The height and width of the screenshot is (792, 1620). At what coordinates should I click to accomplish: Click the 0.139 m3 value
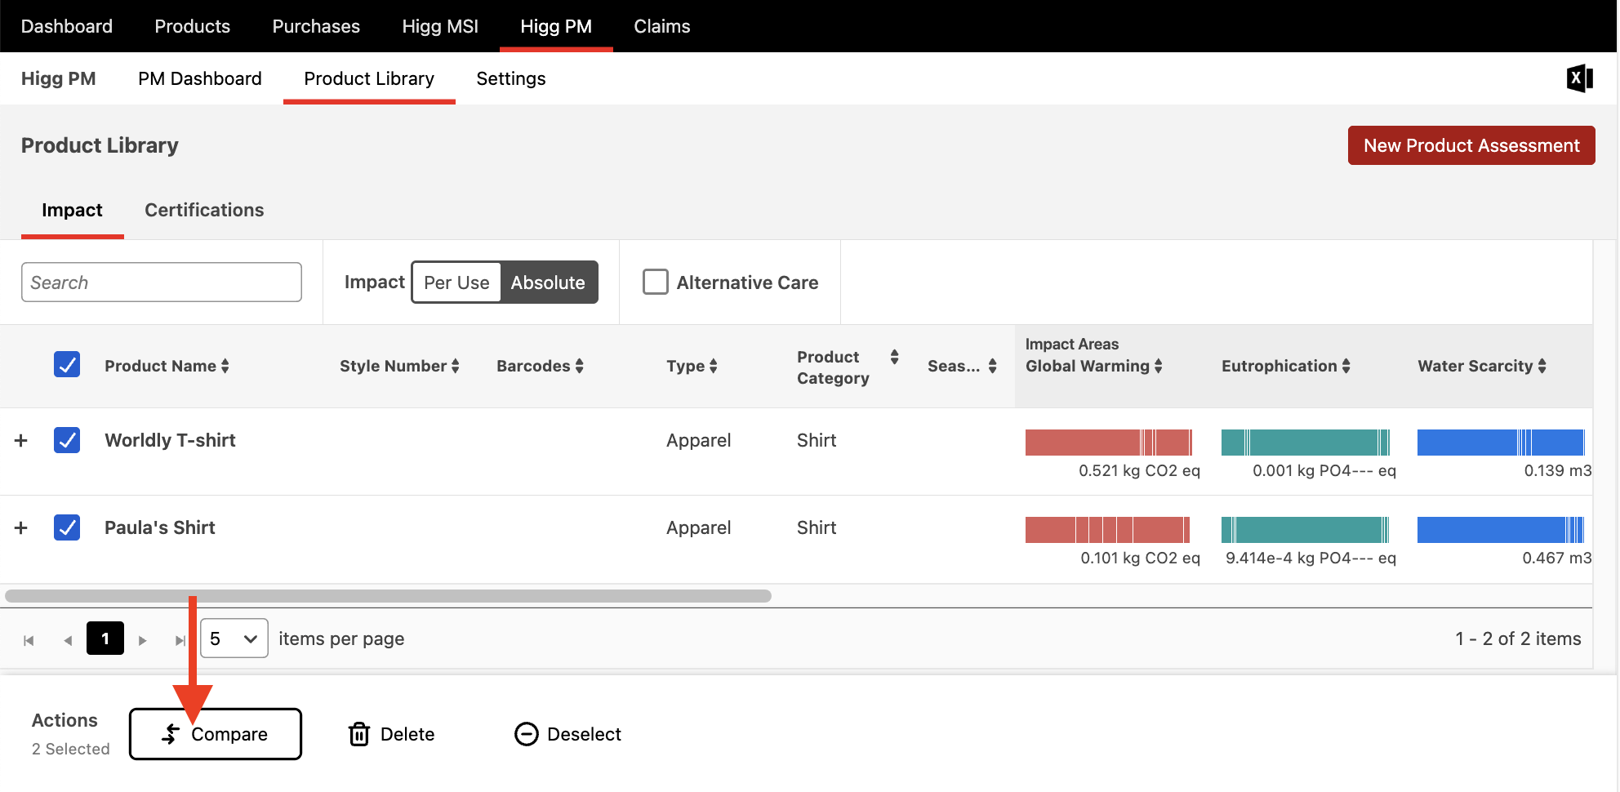(x=1557, y=470)
